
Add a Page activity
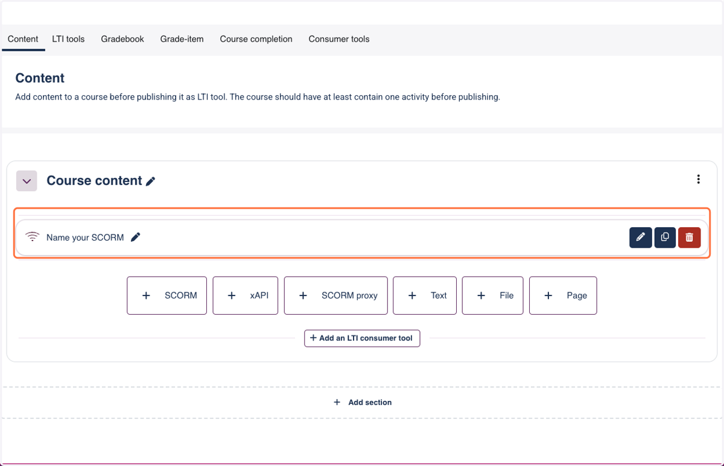(563, 295)
